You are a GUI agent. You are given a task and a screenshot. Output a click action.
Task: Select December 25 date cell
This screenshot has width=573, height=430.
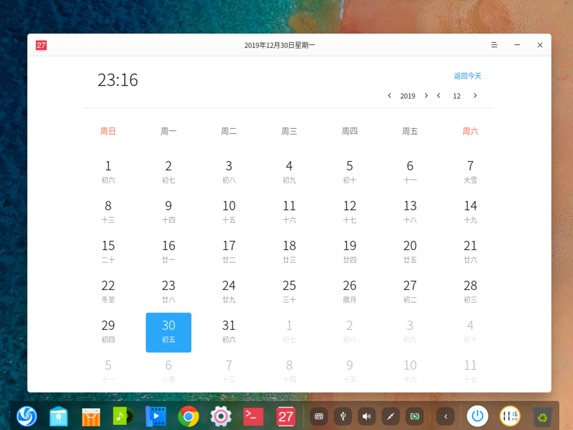289,292
